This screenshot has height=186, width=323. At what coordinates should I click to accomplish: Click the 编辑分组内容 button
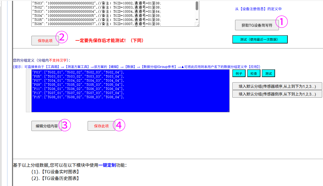pos(47,126)
